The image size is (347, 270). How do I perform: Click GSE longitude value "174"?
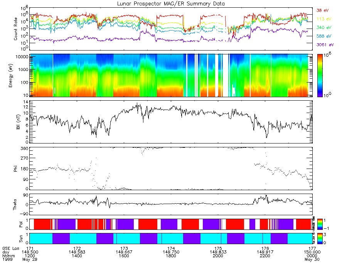coord(171,248)
